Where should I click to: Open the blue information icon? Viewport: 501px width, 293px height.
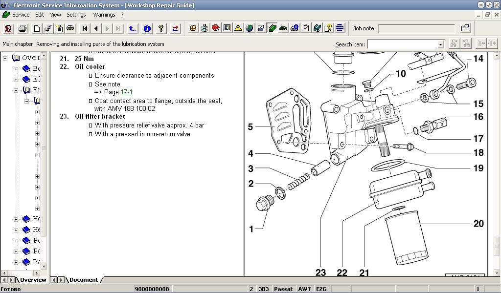tap(147, 28)
